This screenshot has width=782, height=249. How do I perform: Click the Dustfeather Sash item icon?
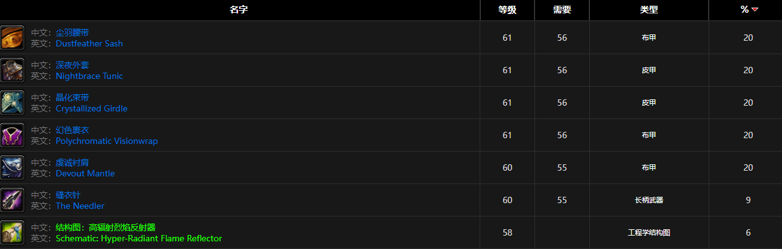click(x=12, y=38)
